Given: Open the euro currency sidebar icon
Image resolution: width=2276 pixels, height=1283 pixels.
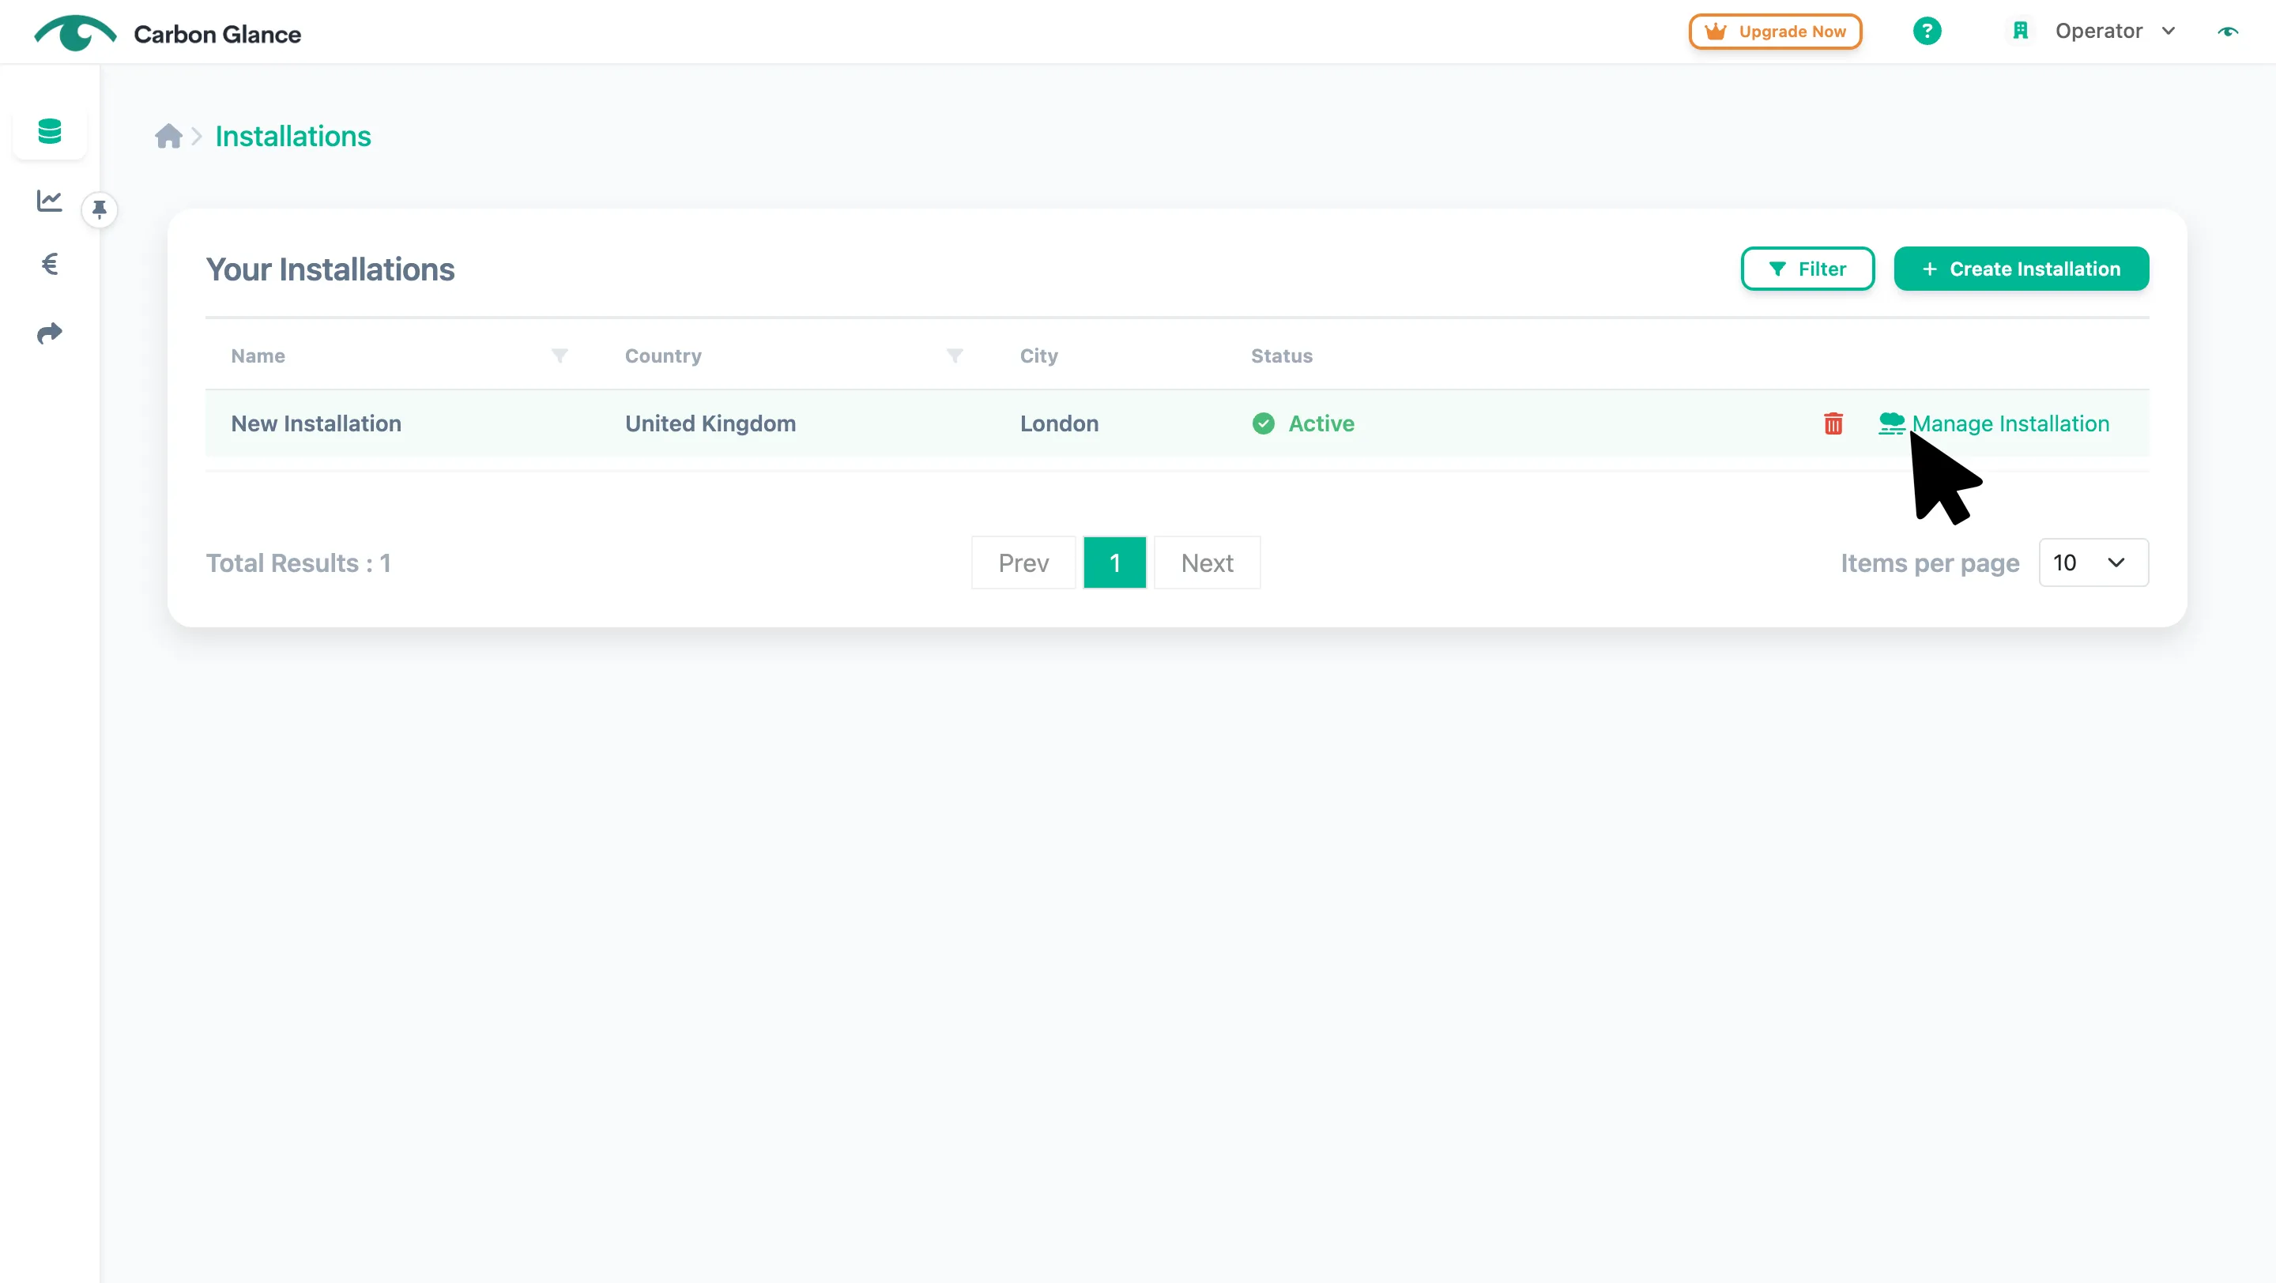Looking at the screenshot, I should 50,264.
